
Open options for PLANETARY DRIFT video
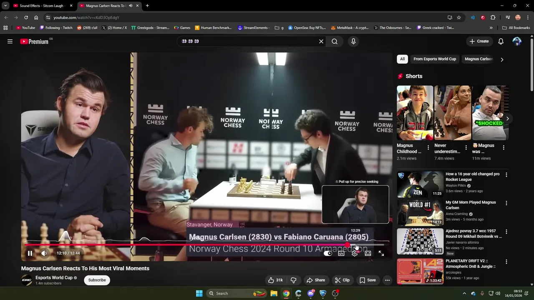click(506, 262)
